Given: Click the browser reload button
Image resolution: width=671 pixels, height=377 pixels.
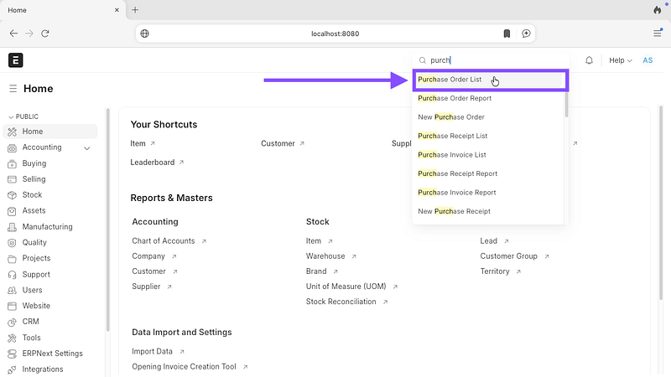Looking at the screenshot, I should click(x=45, y=34).
